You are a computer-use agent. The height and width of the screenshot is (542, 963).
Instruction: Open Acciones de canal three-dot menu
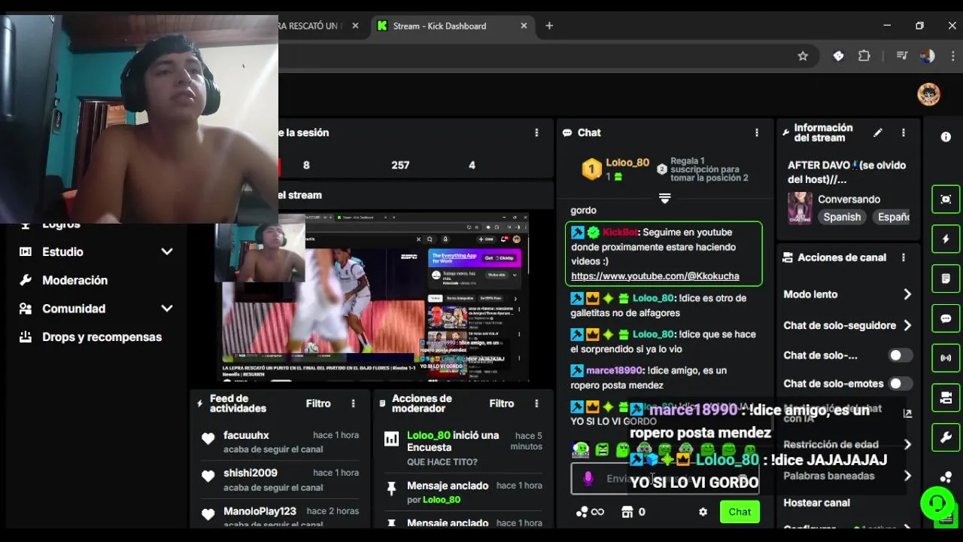(x=904, y=257)
